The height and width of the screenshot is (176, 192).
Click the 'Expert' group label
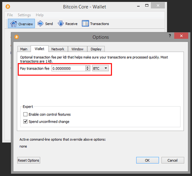(28, 107)
